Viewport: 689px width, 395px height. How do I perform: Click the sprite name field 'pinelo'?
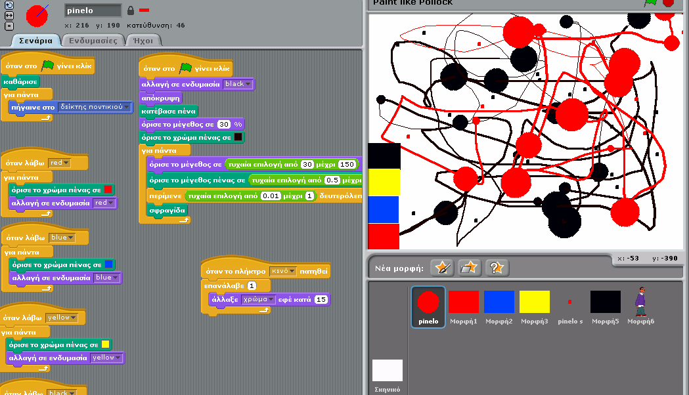[93, 10]
